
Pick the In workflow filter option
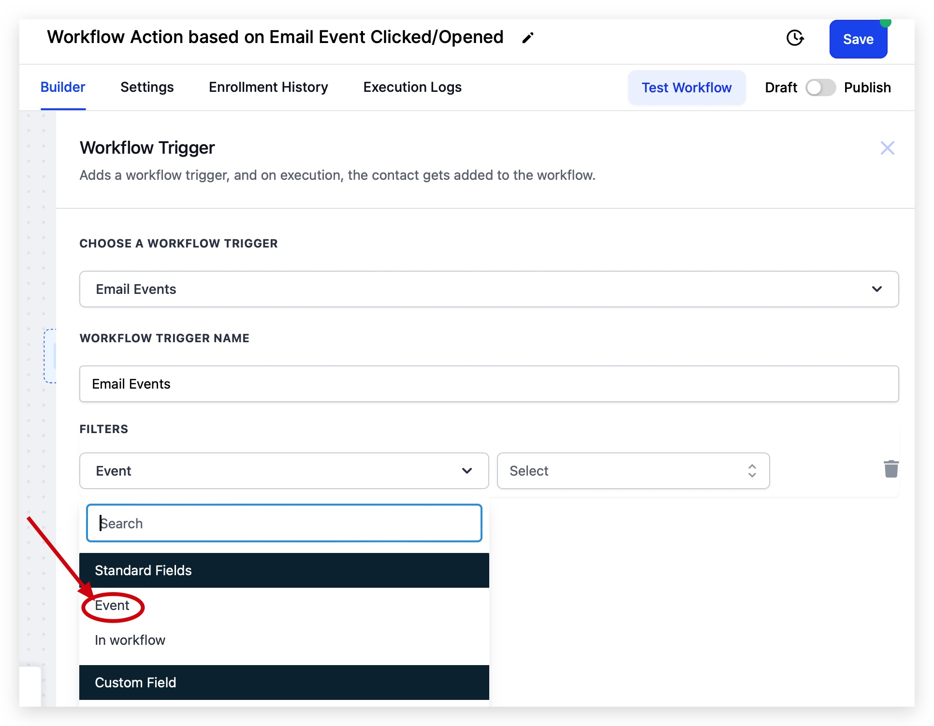pos(130,640)
